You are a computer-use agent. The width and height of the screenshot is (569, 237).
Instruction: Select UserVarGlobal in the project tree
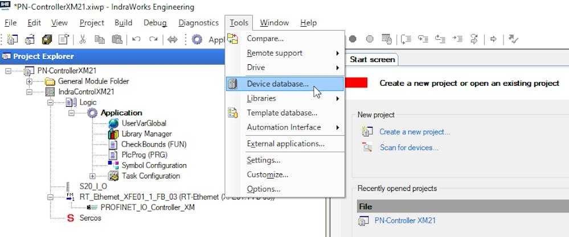click(x=144, y=123)
